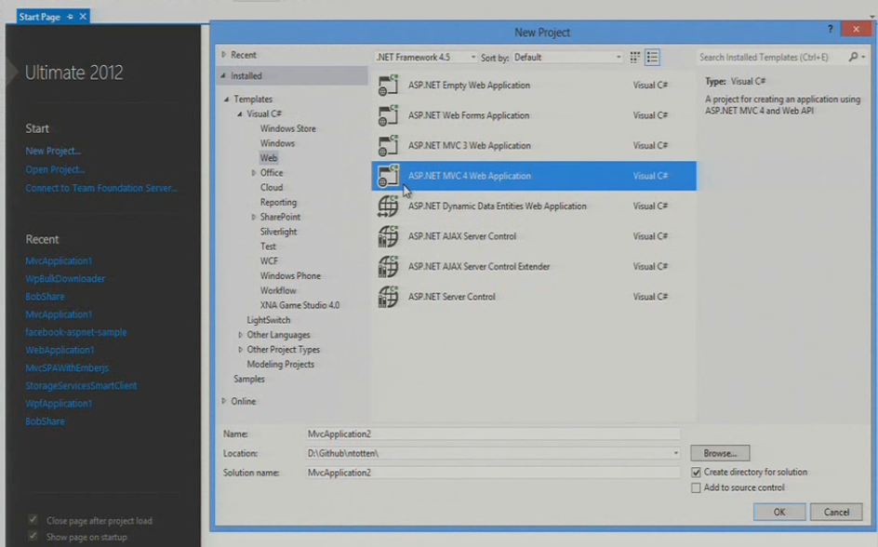Select the WCF template category

[269, 260]
